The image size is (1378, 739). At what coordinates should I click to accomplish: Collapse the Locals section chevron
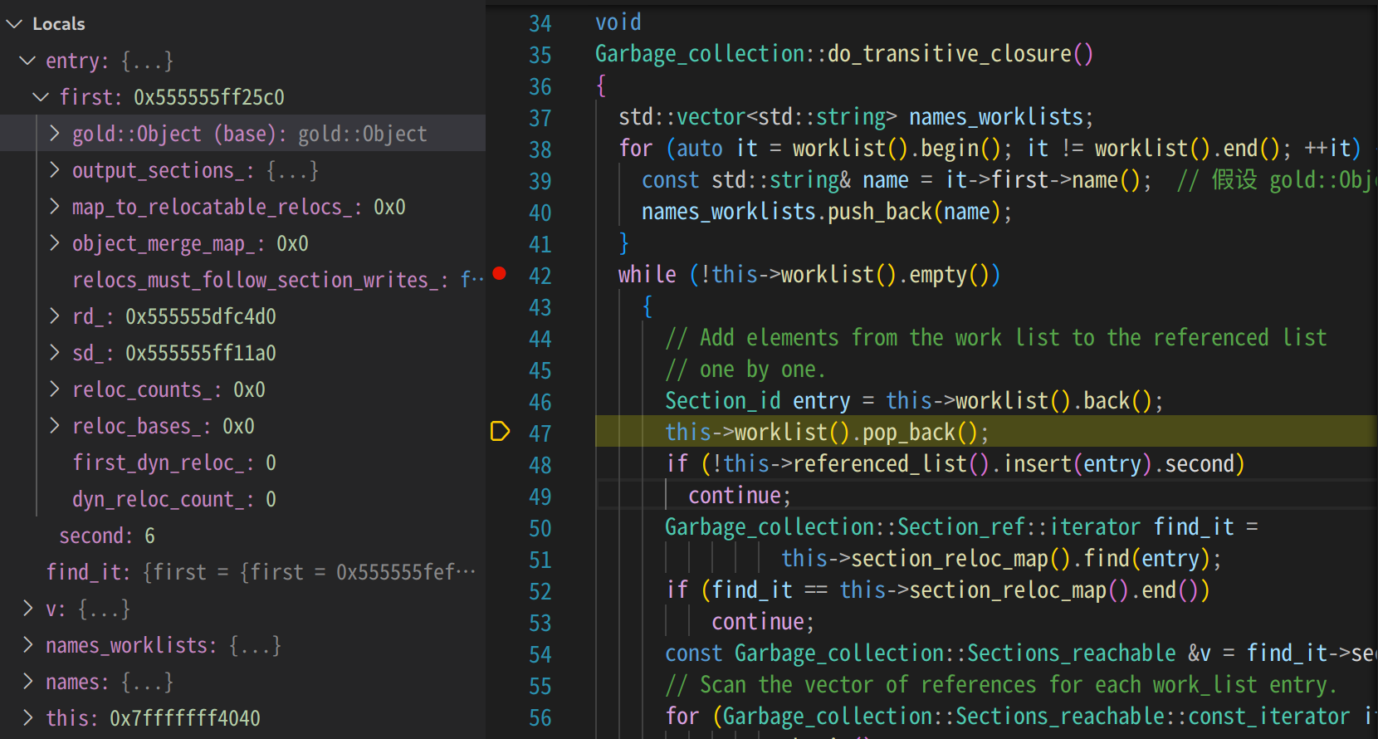click(x=13, y=24)
